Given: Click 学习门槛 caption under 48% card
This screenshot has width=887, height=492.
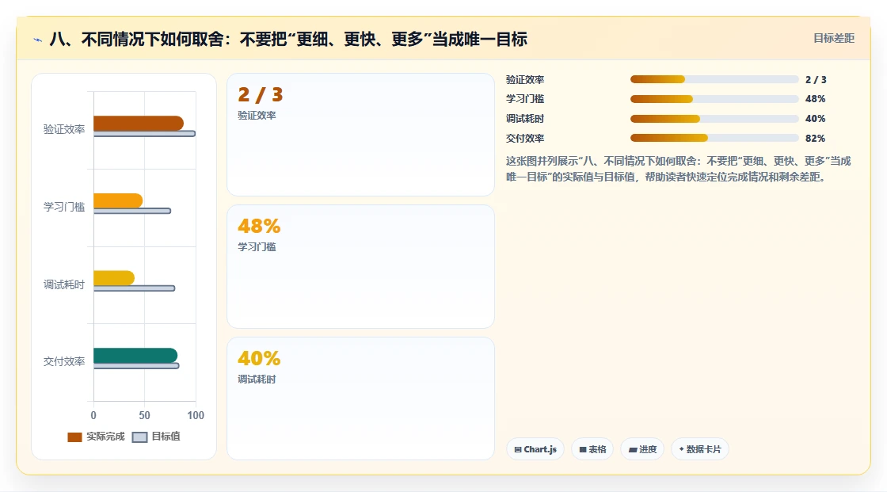Looking at the screenshot, I should (257, 247).
